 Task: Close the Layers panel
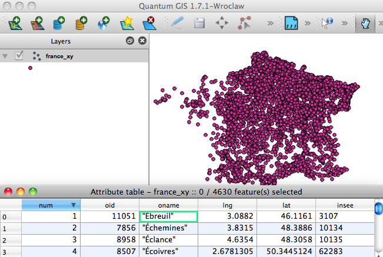point(142,41)
